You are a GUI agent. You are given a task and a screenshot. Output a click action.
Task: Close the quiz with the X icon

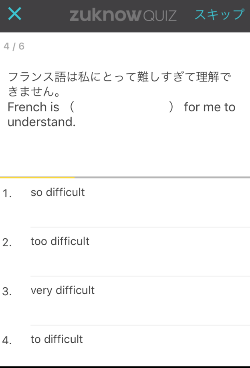coord(15,14)
